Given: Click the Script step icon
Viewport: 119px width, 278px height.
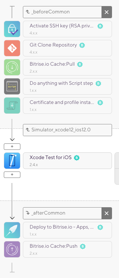Looking at the screenshot, I should [12, 86].
